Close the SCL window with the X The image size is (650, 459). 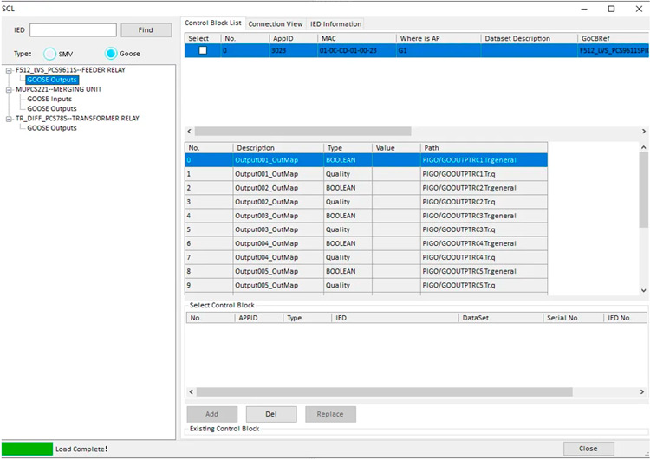coord(639,9)
